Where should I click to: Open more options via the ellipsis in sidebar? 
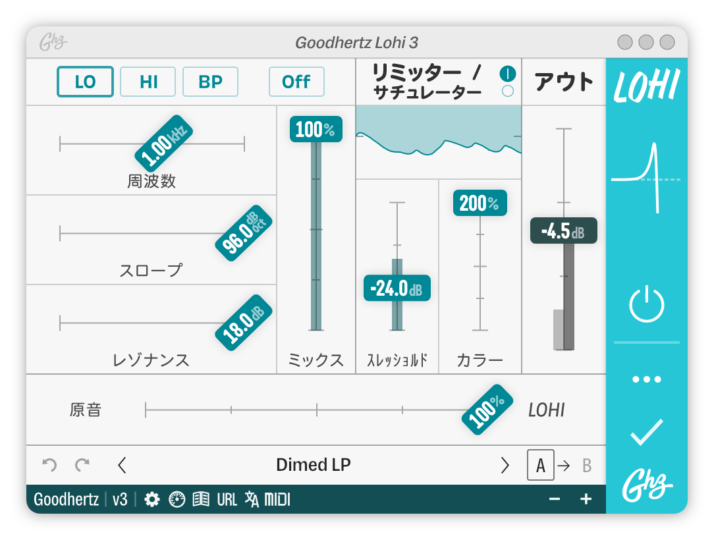(x=647, y=378)
